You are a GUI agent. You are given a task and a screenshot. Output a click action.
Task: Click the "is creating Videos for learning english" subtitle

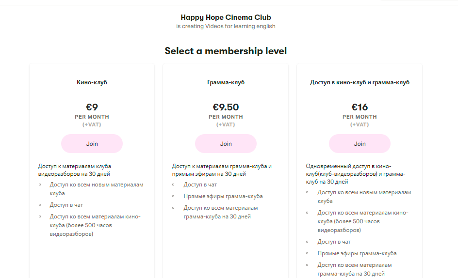pyautogui.click(x=226, y=26)
